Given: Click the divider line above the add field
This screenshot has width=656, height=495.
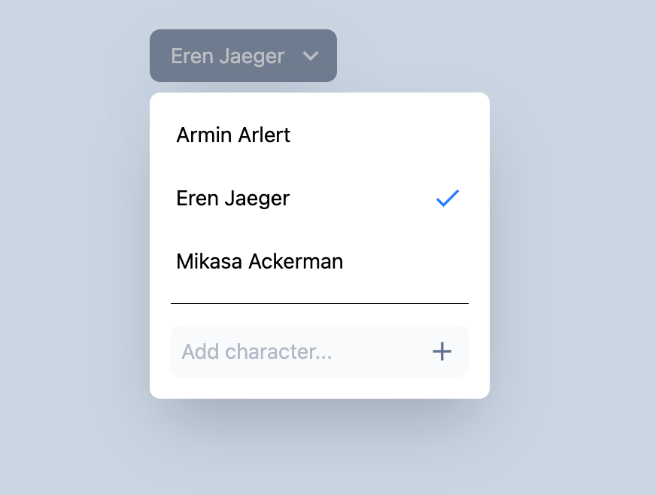Looking at the screenshot, I should coord(320,302).
